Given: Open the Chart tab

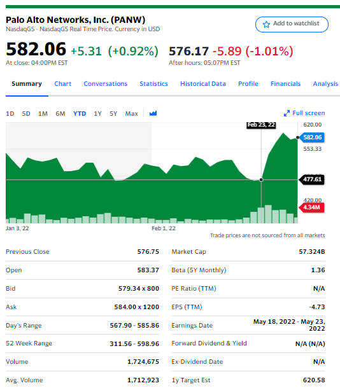Looking at the screenshot, I should [63, 83].
